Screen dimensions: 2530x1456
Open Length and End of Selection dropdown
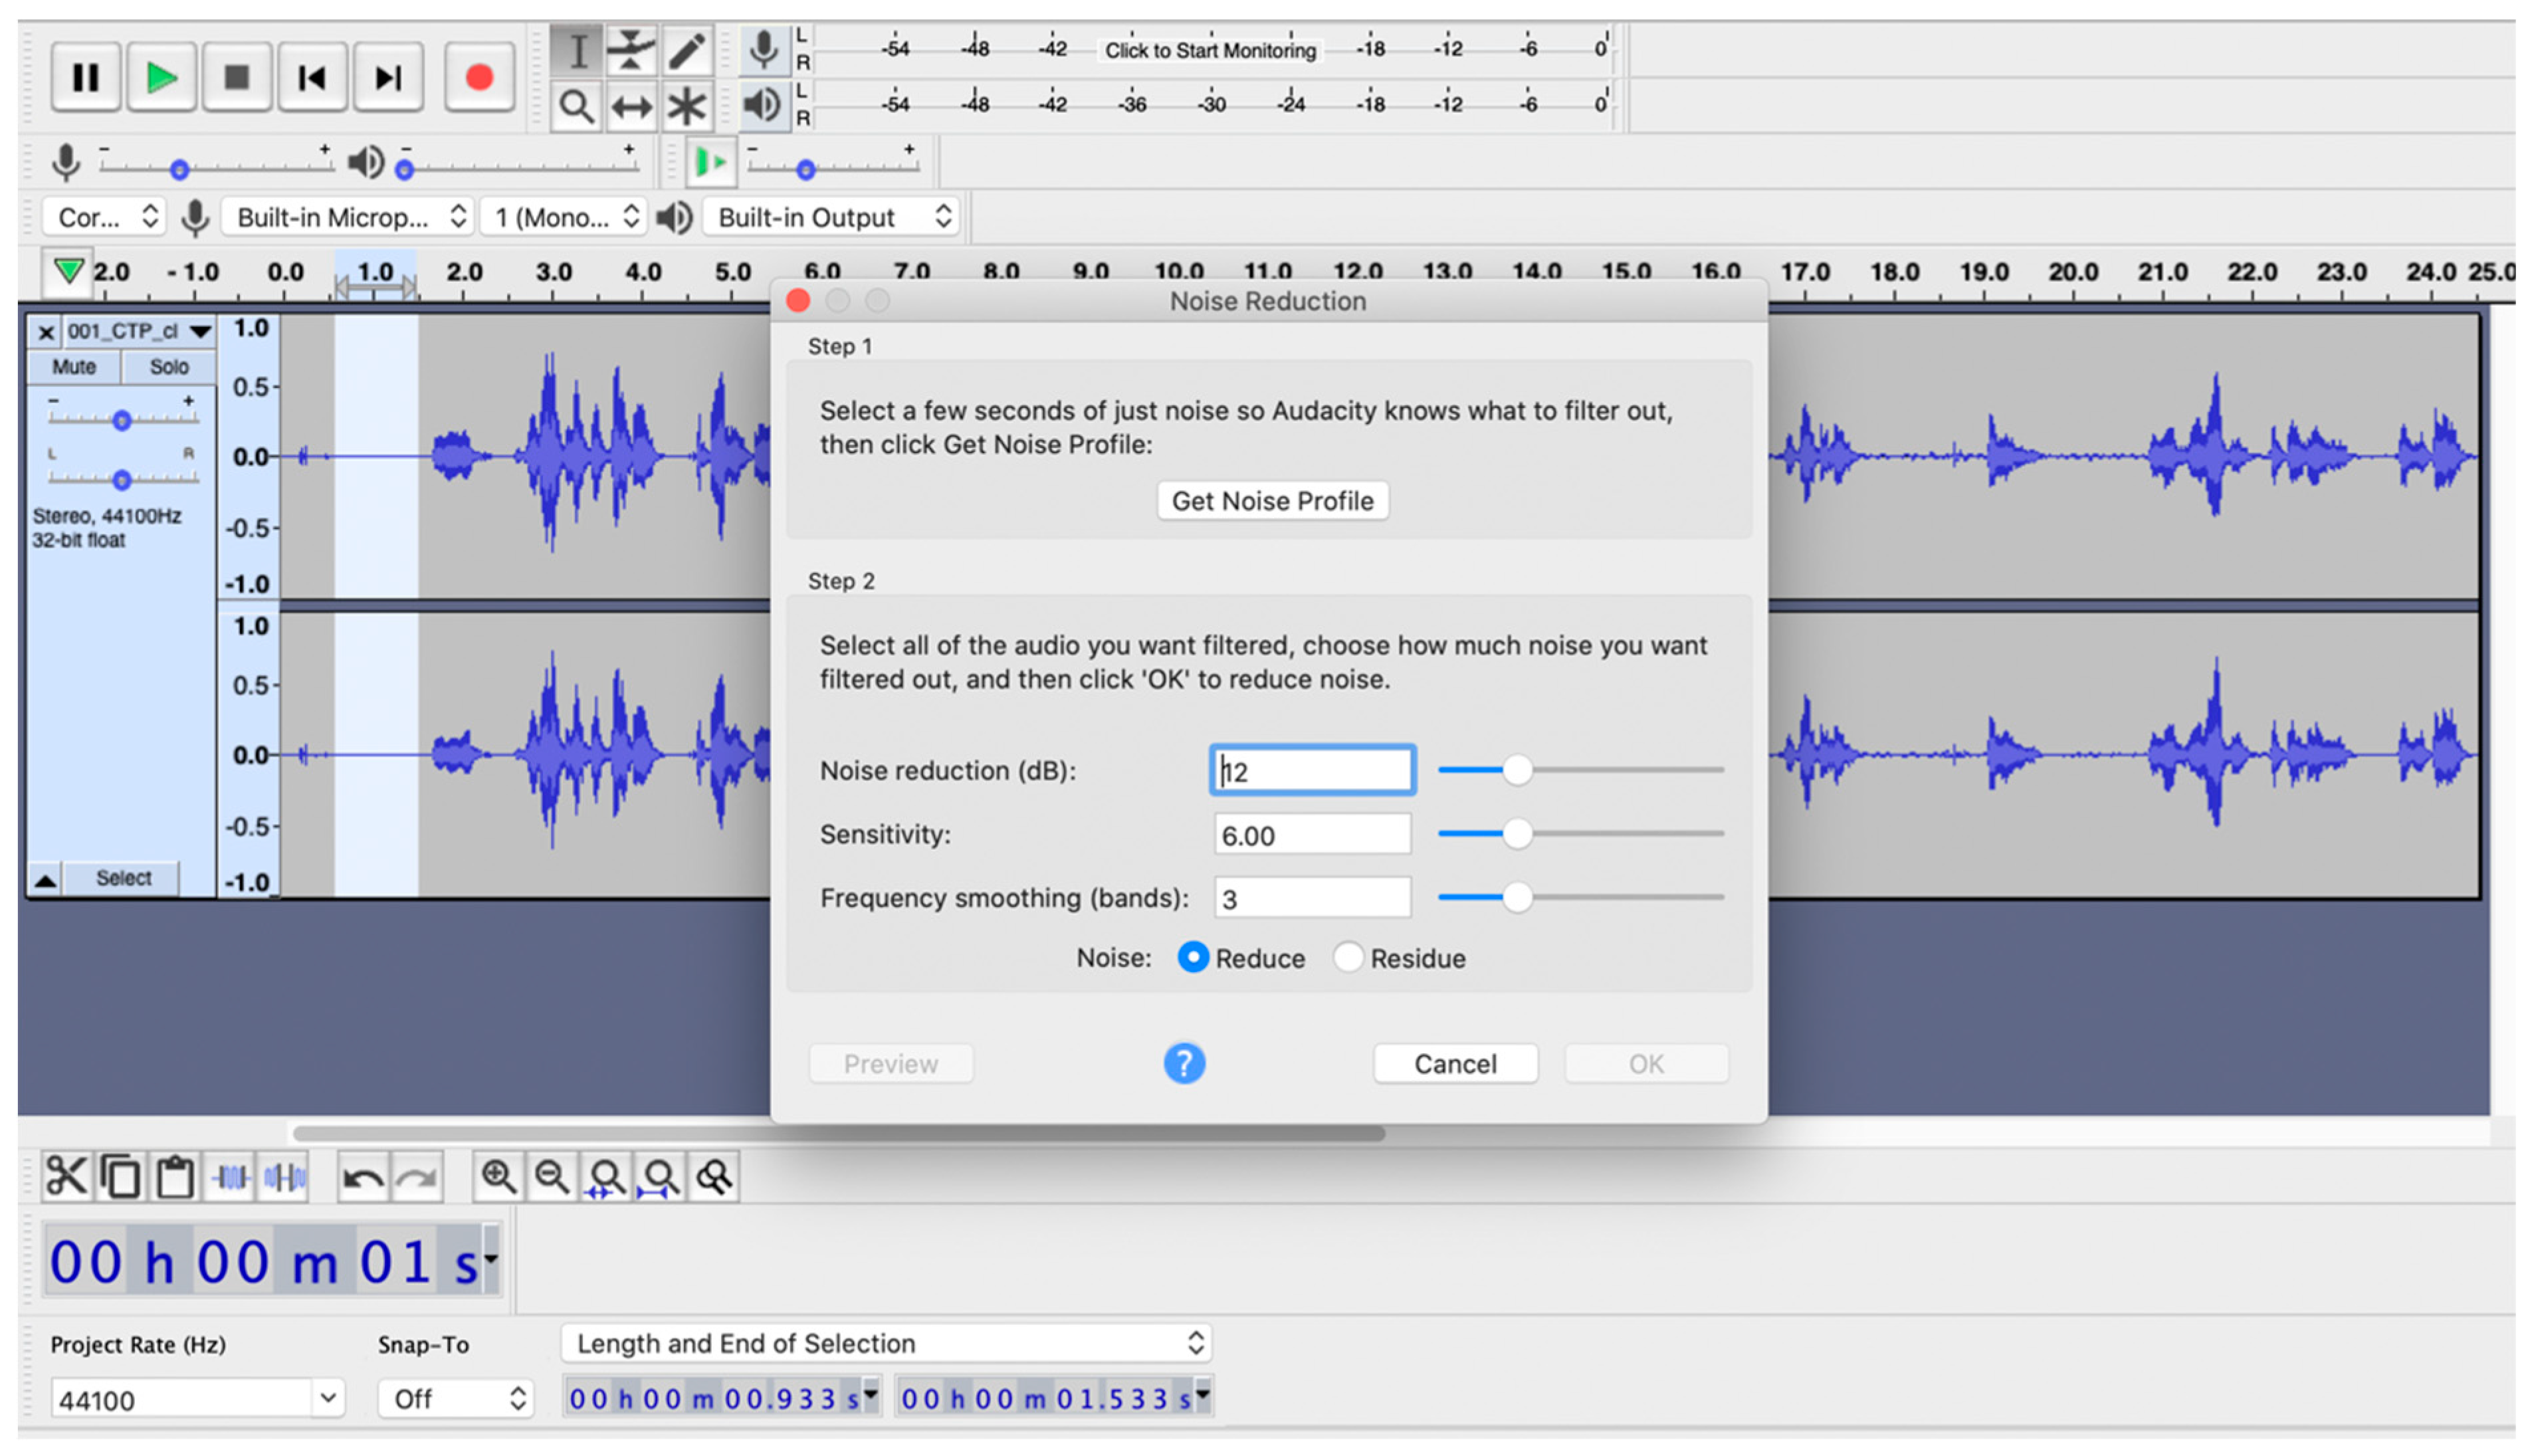coord(886,1343)
